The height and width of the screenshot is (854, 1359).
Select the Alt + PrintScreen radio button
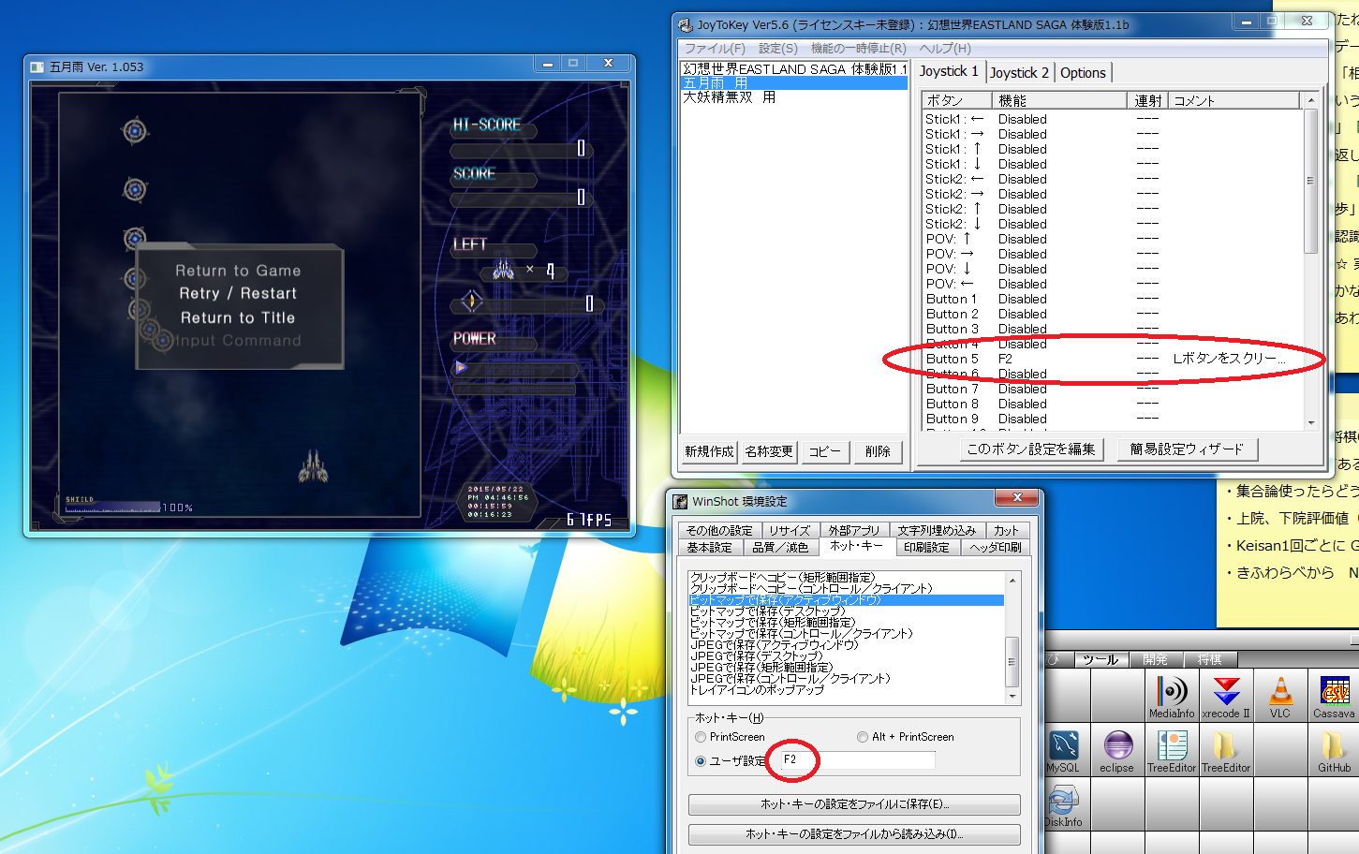pyautogui.click(x=863, y=738)
